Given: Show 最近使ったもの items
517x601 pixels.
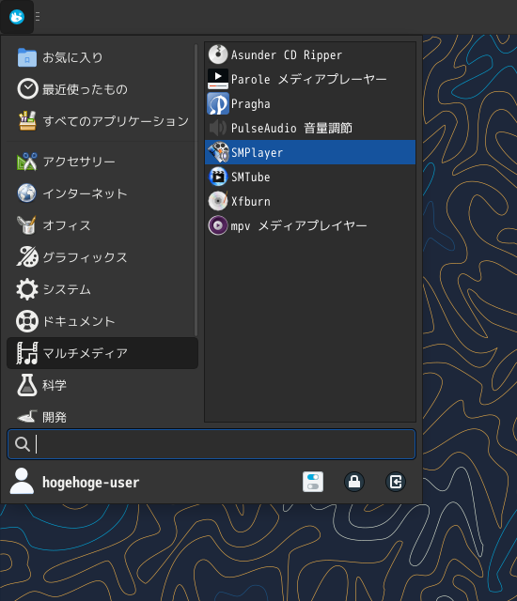Looking at the screenshot, I should 102,89.
